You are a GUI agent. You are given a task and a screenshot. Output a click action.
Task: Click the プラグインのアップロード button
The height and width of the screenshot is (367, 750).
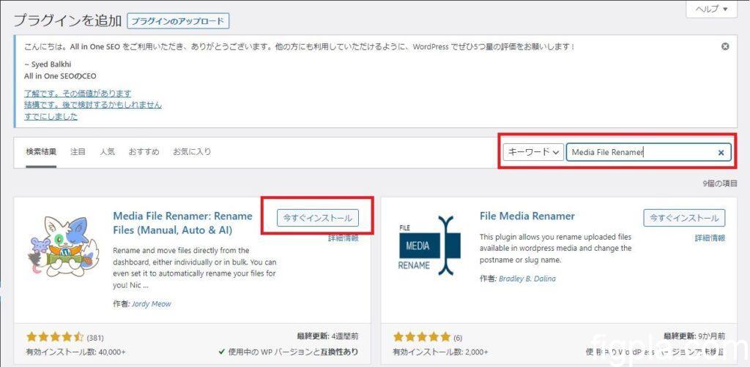click(178, 21)
